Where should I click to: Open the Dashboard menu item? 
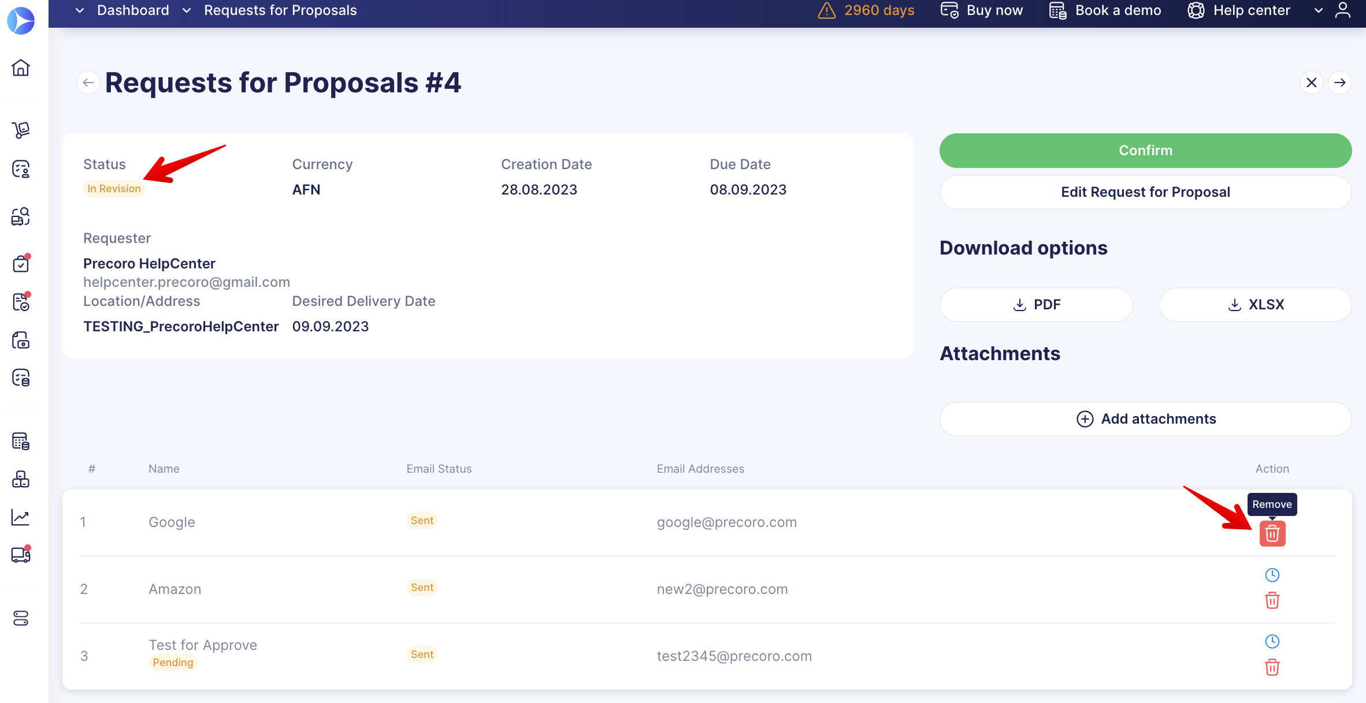pos(133,10)
